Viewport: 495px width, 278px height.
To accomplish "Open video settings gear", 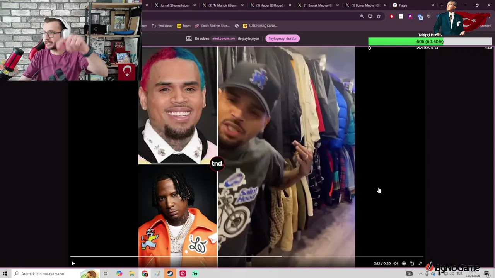I will (404, 263).
